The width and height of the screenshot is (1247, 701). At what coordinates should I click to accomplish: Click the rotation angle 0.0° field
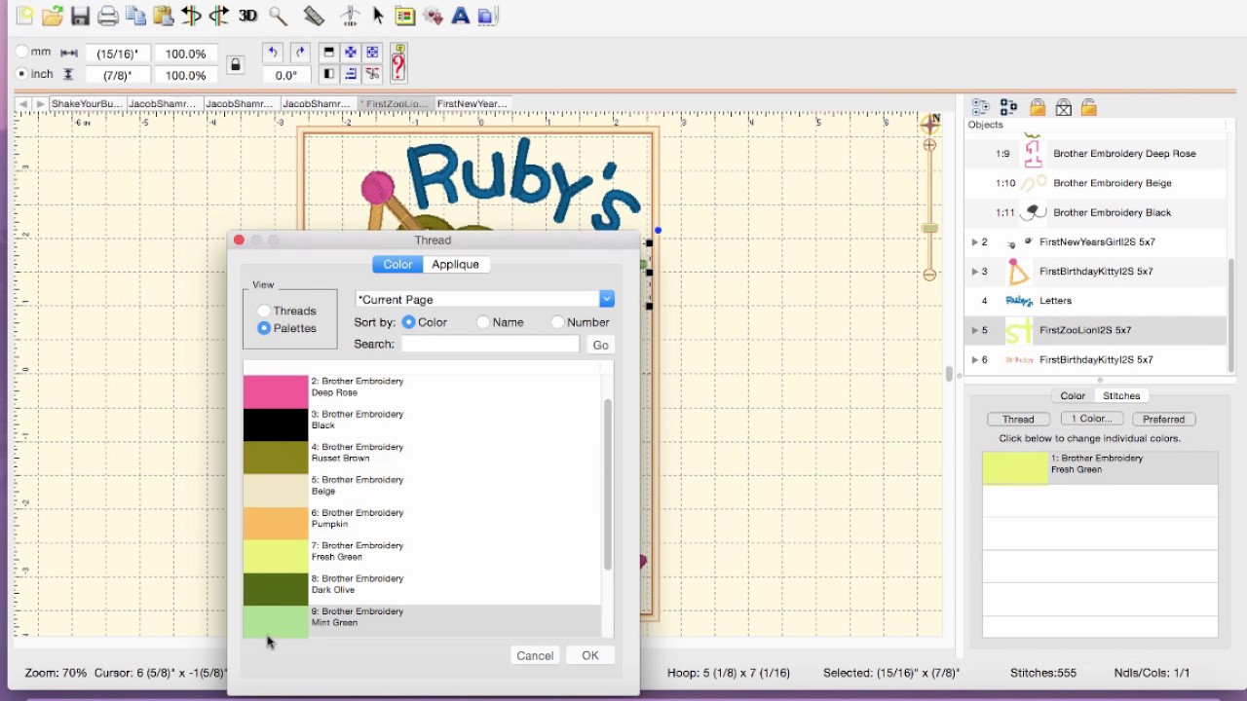286,75
